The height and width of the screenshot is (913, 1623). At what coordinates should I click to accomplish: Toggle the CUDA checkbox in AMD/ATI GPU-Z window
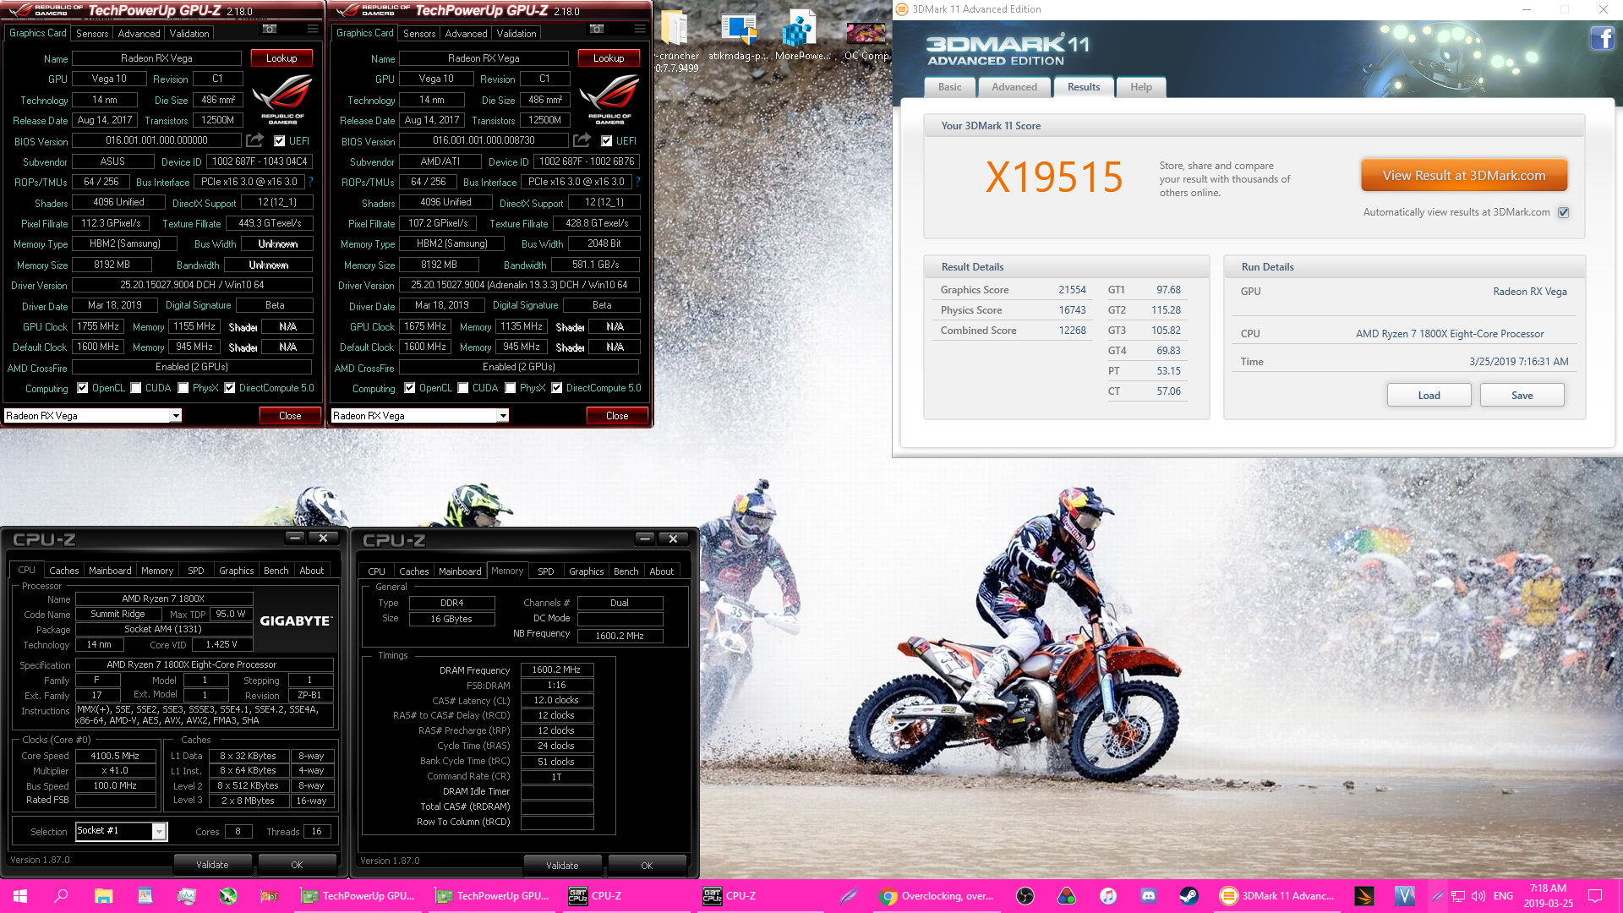(462, 388)
